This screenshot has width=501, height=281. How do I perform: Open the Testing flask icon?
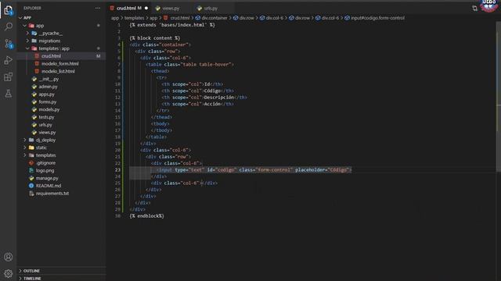(x=9, y=94)
